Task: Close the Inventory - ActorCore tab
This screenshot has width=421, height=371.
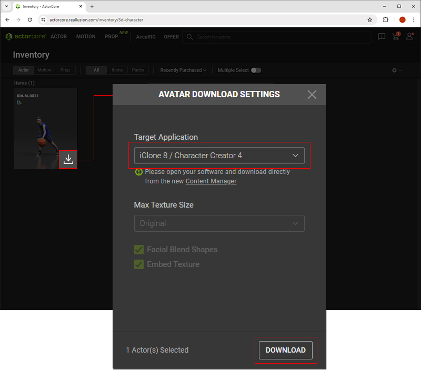Action: (81, 6)
